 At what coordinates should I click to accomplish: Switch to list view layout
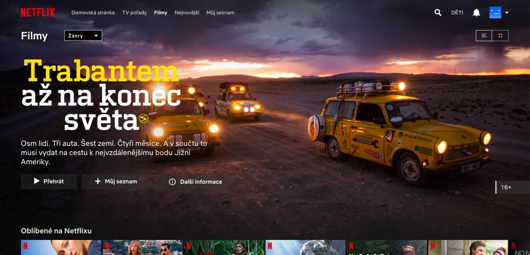point(484,36)
